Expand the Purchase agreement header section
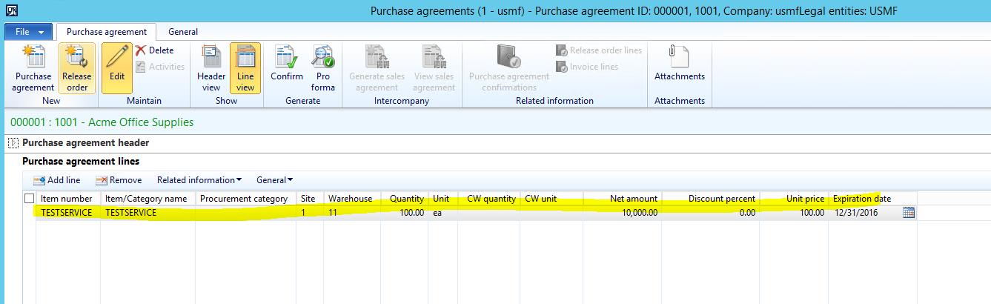Viewport: 991px width, 304px height. pyautogui.click(x=13, y=143)
